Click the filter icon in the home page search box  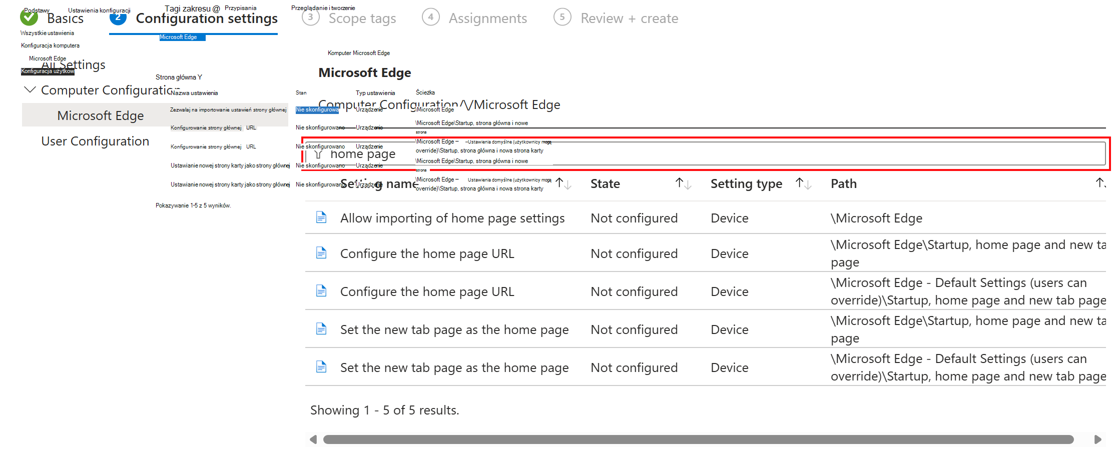tap(318, 154)
